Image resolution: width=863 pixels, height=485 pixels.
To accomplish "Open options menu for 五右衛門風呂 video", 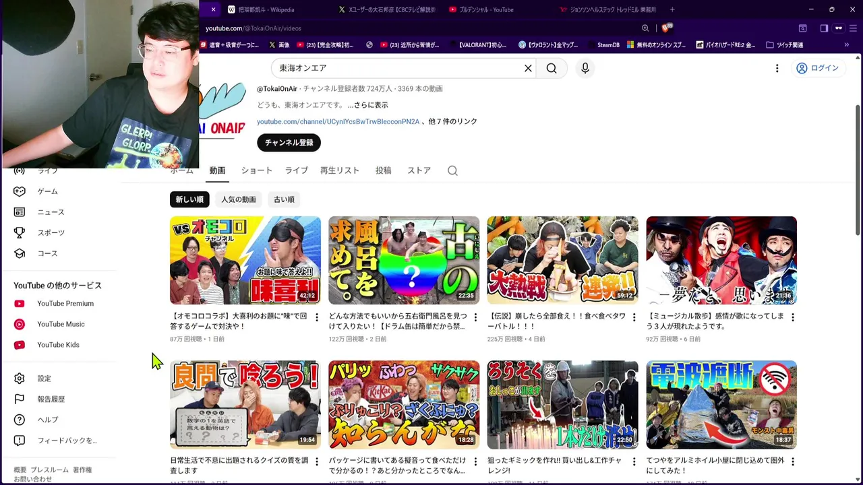I will 475,317.
